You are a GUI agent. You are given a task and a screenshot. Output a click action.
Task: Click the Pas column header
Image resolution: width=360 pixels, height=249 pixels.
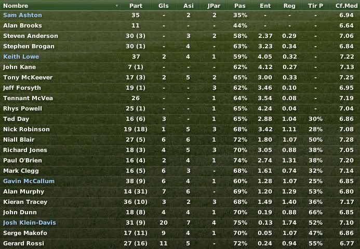240,6
